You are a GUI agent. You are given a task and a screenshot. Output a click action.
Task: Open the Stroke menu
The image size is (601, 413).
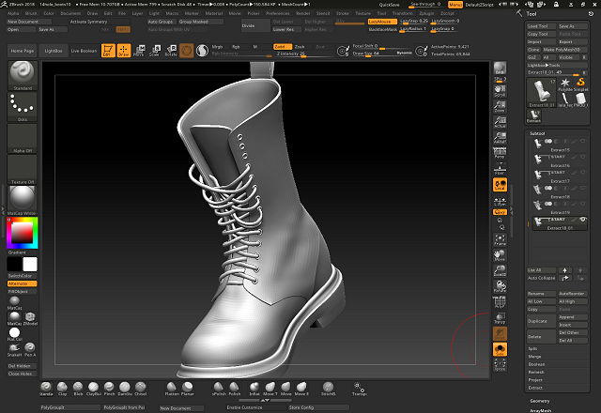tap(343, 13)
